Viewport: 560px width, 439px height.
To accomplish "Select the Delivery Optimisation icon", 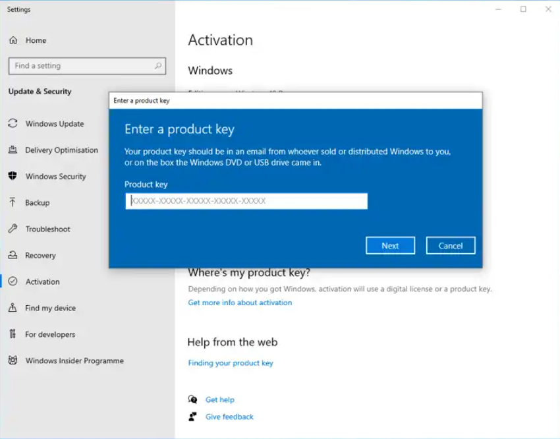I will (x=13, y=150).
